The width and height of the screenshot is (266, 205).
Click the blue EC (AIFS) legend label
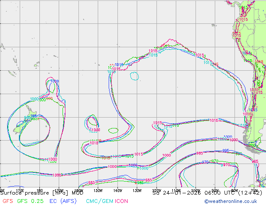pos(63,201)
